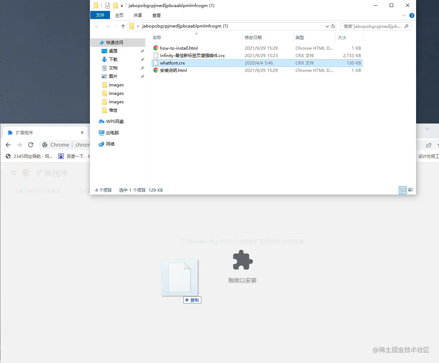
Task: Select the Chrome 扩展程序 tab
Action: coord(46,133)
